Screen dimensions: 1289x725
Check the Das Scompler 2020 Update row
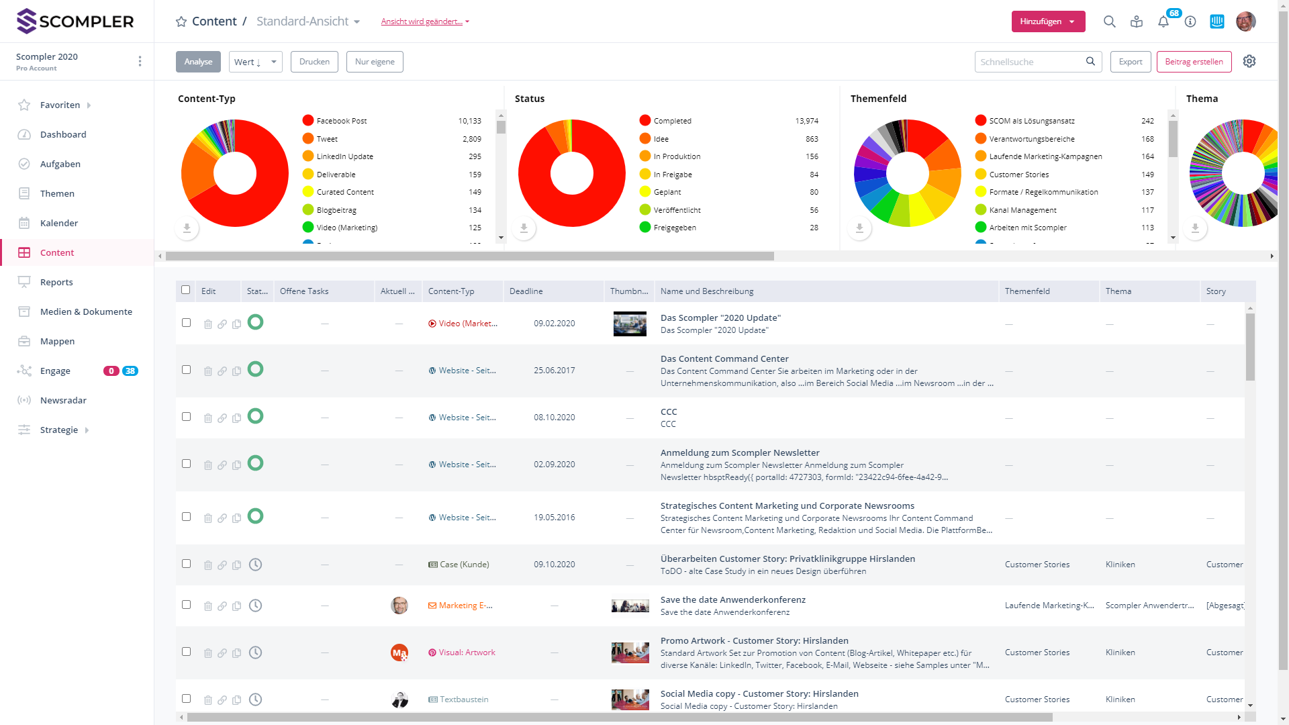(187, 323)
